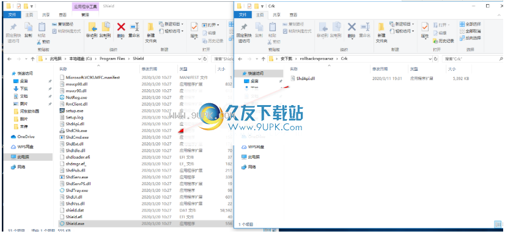Click the red Delete icon in Shield window
The image size is (505, 234).
click(121, 27)
